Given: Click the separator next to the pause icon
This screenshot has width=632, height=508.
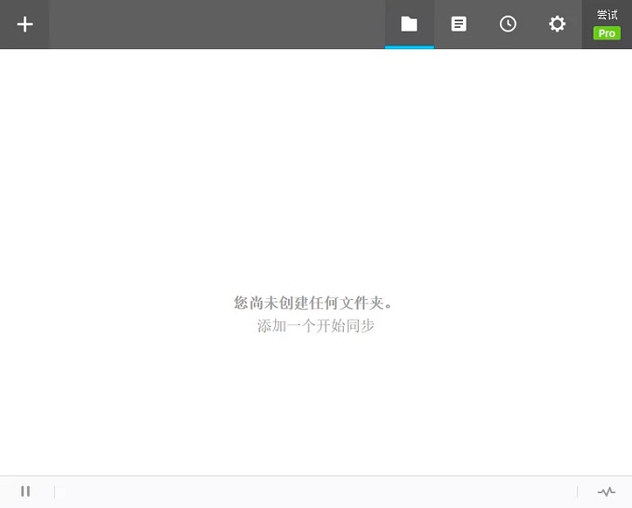Looking at the screenshot, I should (x=54, y=491).
